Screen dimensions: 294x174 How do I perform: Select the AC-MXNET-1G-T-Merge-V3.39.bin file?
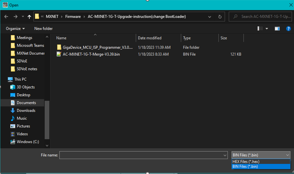(91, 54)
